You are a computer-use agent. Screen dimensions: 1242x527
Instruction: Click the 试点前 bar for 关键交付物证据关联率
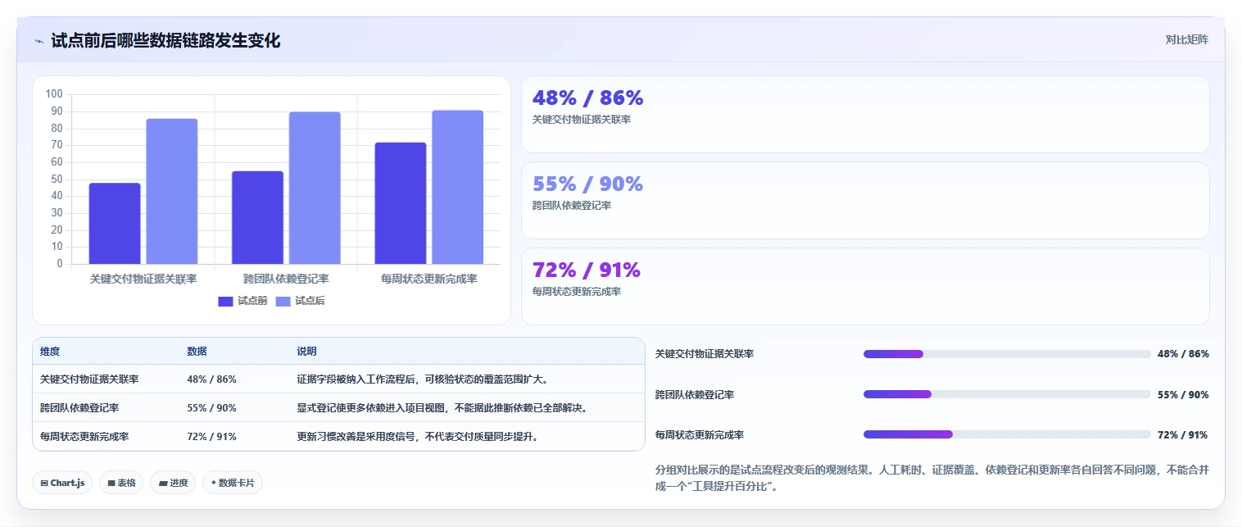point(115,223)
